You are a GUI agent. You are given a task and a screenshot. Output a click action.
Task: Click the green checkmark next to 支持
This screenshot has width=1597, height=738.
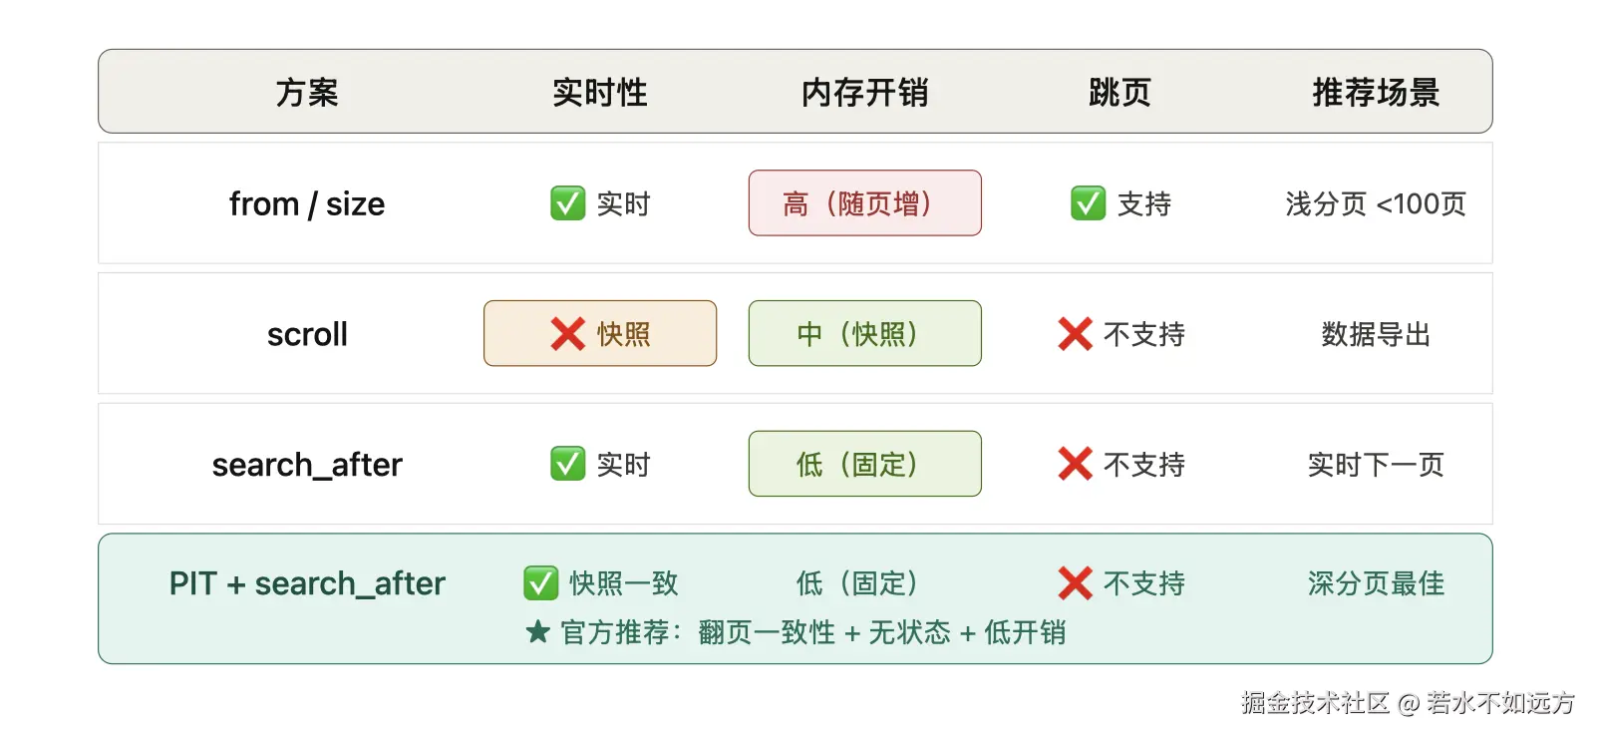coord(1089,203)
